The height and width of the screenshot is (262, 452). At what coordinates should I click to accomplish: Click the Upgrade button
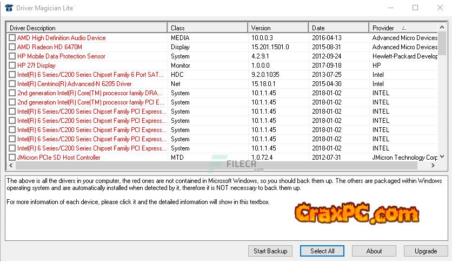click(426, 251)
